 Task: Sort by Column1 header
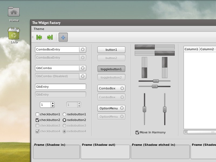coord(191,49)
